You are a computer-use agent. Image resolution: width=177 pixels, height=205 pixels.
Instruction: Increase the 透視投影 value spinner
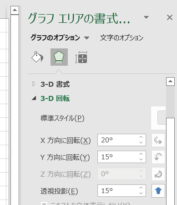click(141, 188)
